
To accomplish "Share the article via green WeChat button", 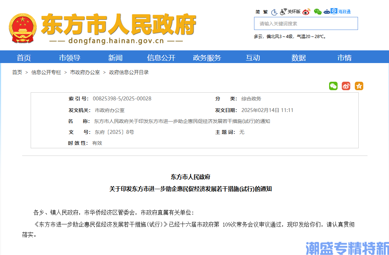I will coord(333,86).
